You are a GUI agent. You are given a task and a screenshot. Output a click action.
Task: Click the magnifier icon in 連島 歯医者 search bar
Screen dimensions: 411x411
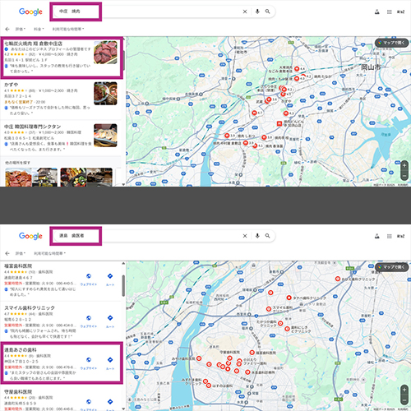click(268, 236)
